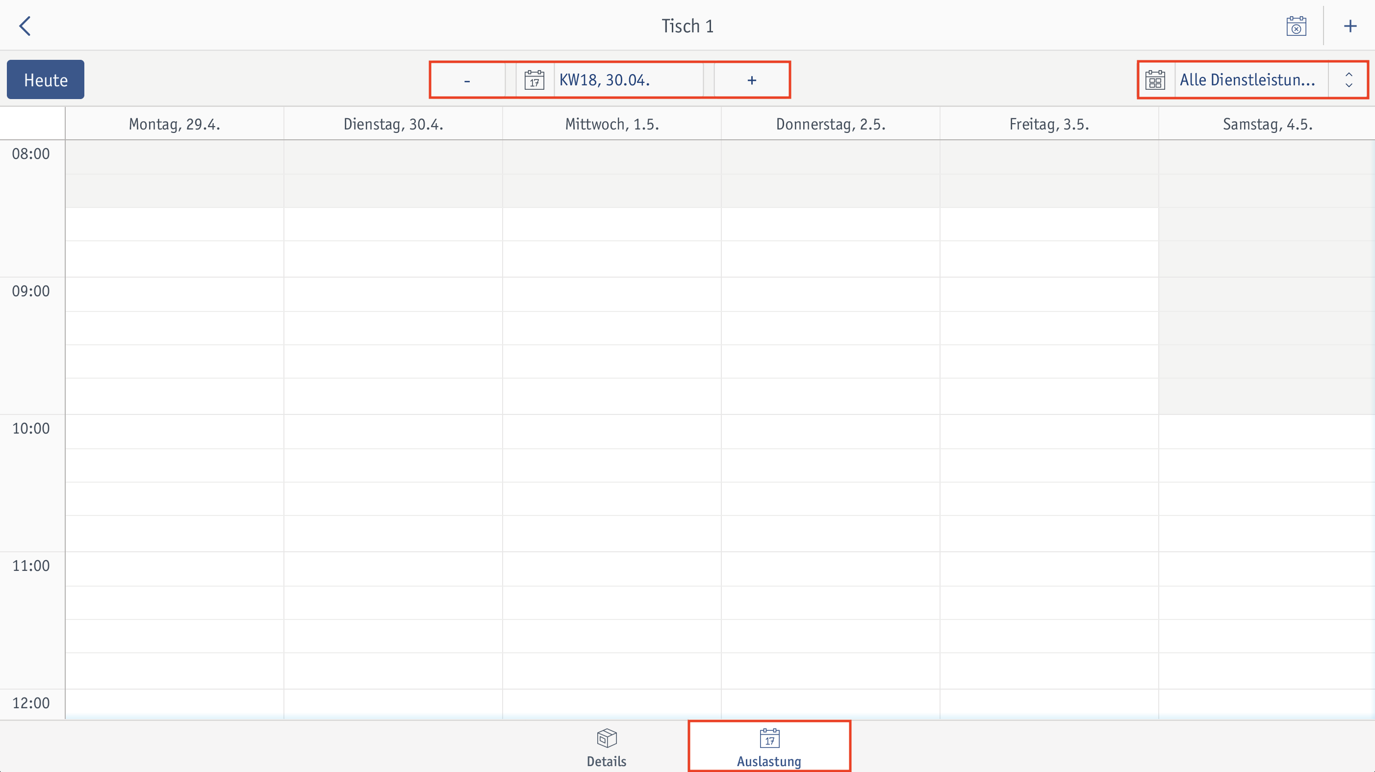The height and width of the screenshot is (772, 1375).
Task: Switch to the Auslastung tab
Action: [x=769, y=747]
